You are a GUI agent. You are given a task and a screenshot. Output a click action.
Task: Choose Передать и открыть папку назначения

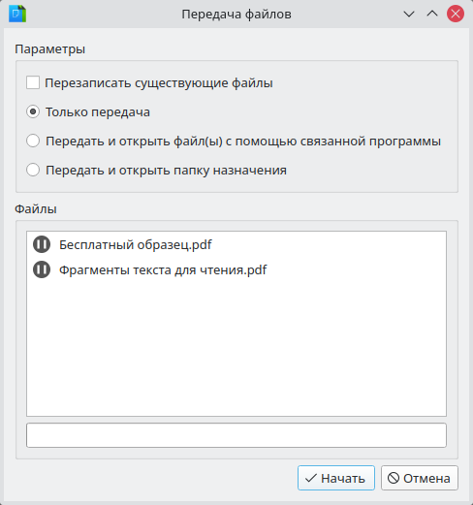click(x=33, y=170)
